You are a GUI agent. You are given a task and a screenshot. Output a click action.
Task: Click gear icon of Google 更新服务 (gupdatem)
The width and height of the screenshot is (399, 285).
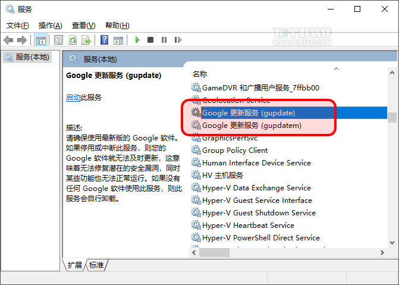(196, 125)
